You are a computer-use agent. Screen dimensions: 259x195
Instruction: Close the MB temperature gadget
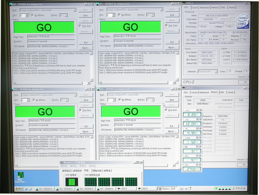coord(201,147)
